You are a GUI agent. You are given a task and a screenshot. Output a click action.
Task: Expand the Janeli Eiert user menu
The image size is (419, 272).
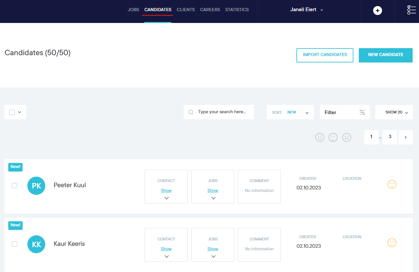(x=306, y=10)
